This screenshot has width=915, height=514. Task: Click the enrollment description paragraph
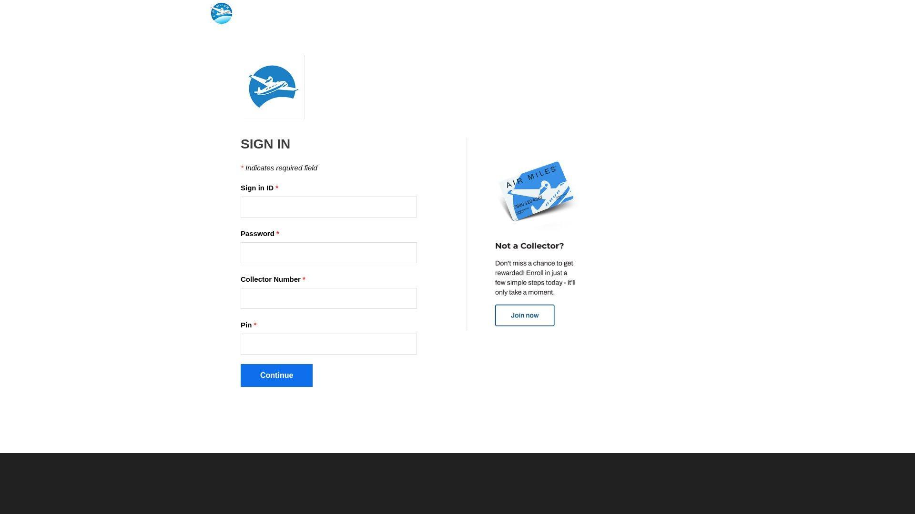click(x=535, y=278)
